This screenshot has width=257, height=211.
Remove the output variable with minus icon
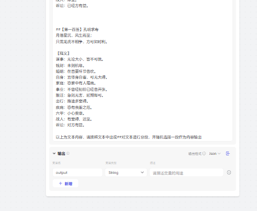point(229,172)
